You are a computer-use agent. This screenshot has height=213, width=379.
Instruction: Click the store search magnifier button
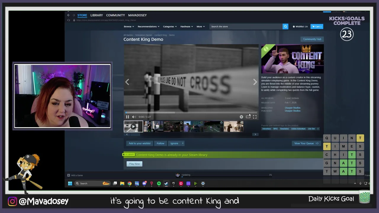coord(285,27)
